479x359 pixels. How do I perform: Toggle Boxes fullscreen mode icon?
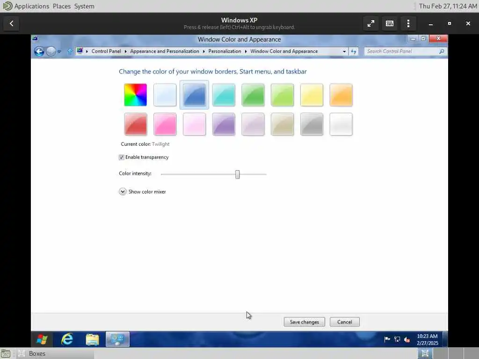point(370,23)
